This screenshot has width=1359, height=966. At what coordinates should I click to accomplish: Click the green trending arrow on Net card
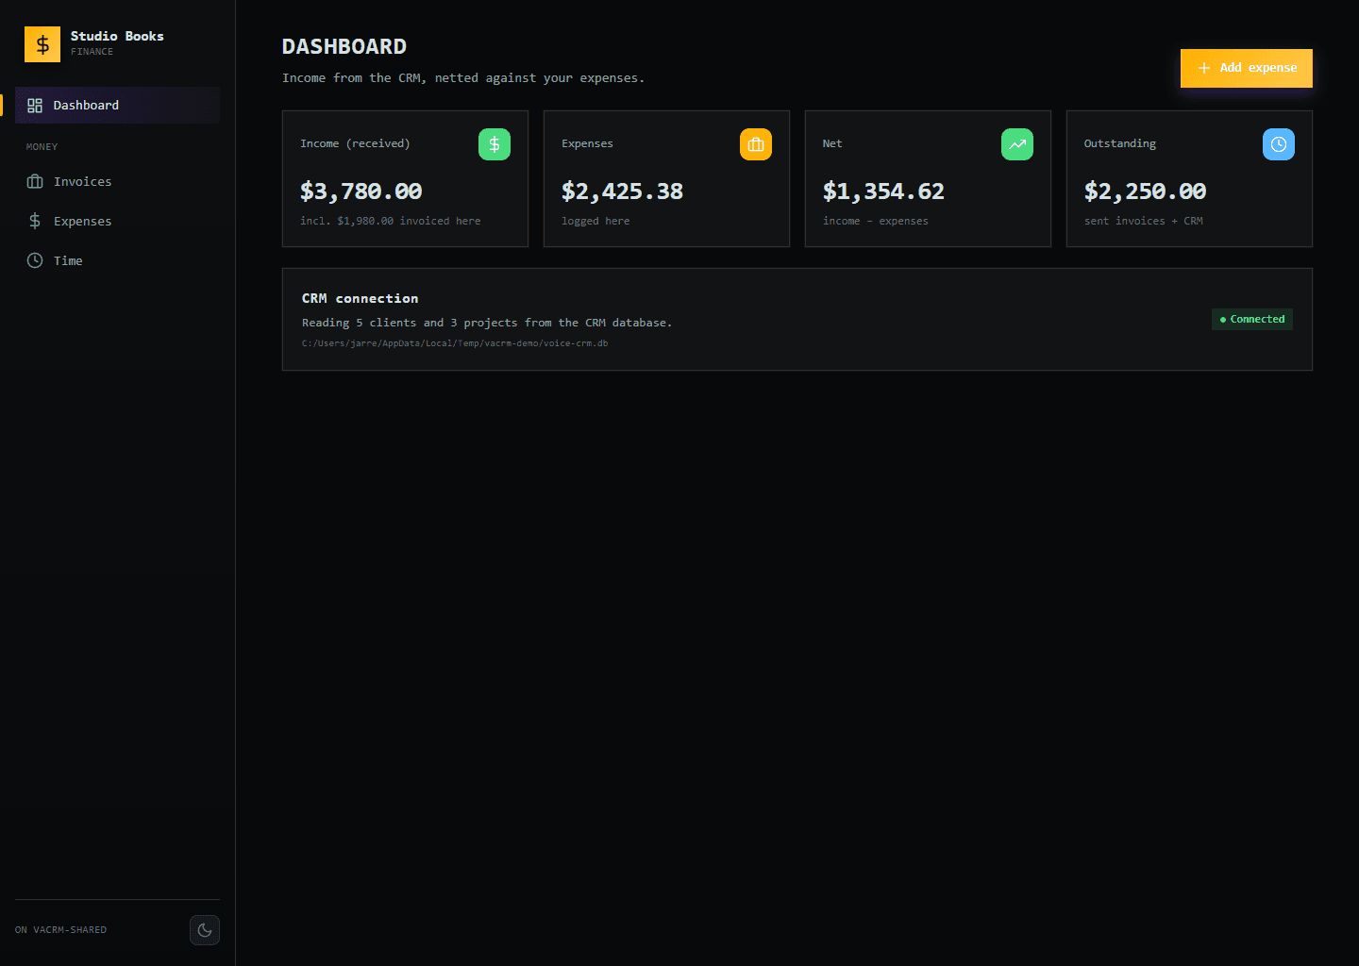coord(1017,144)
